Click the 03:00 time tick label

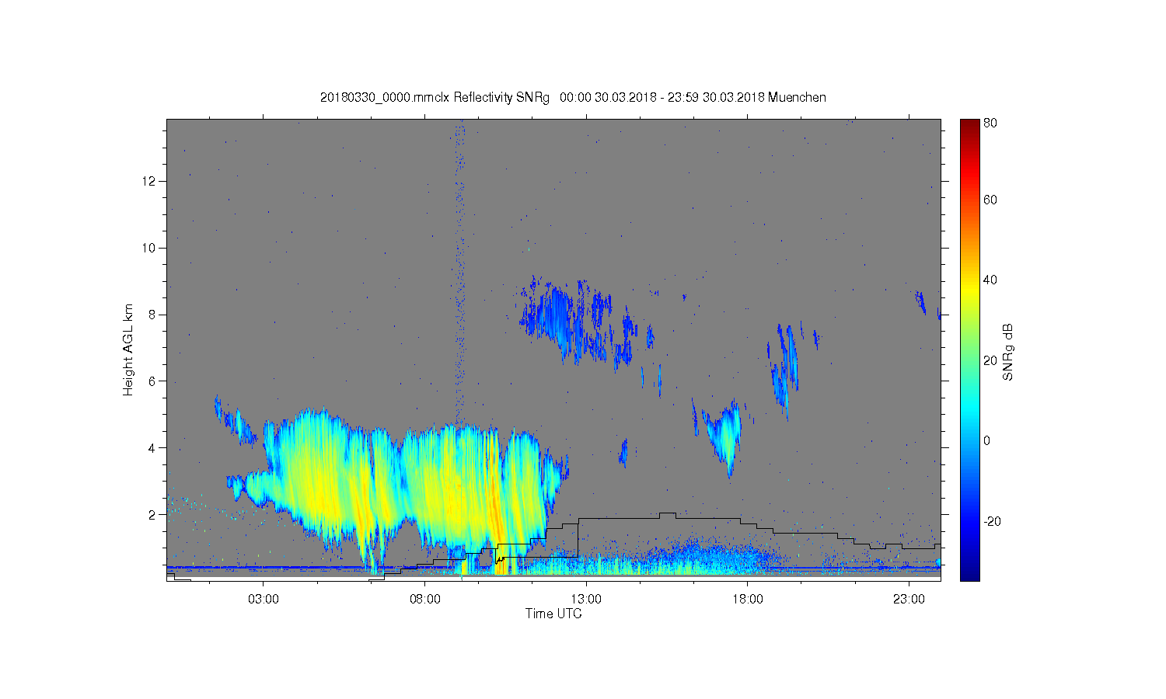[264, 600]
